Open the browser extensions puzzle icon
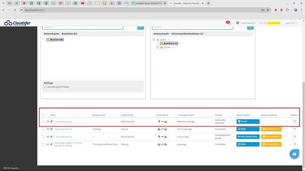305x171 pixels. coord(287,10)
